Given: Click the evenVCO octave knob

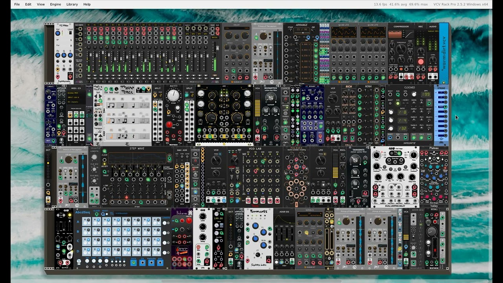Looking at the screenshot, I should [173, 96].
